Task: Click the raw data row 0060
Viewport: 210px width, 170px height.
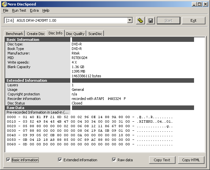Action: [90, 144]
